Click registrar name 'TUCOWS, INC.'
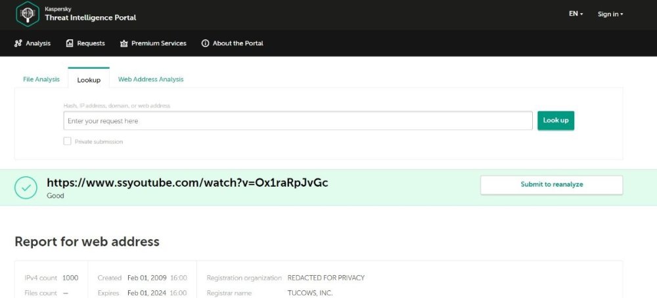 tap(310, 293)
